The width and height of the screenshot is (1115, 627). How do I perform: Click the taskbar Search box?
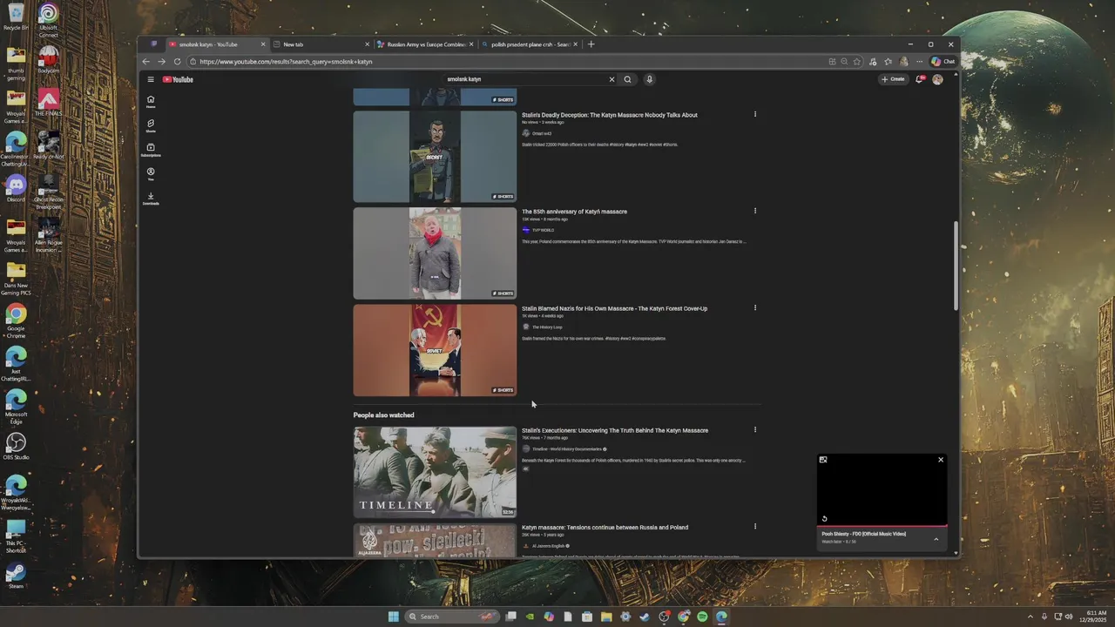tap(452, 617)
